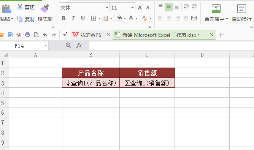Click the undo arrow
The height and width of the screenshot is (150, 254).
coord(45,35)
